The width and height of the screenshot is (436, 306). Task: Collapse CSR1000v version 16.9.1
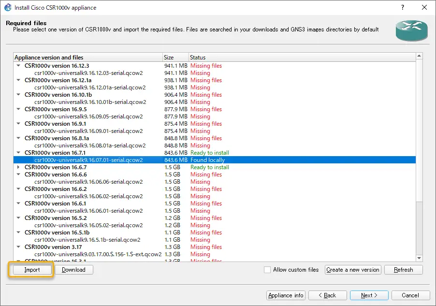coord(18,124)
